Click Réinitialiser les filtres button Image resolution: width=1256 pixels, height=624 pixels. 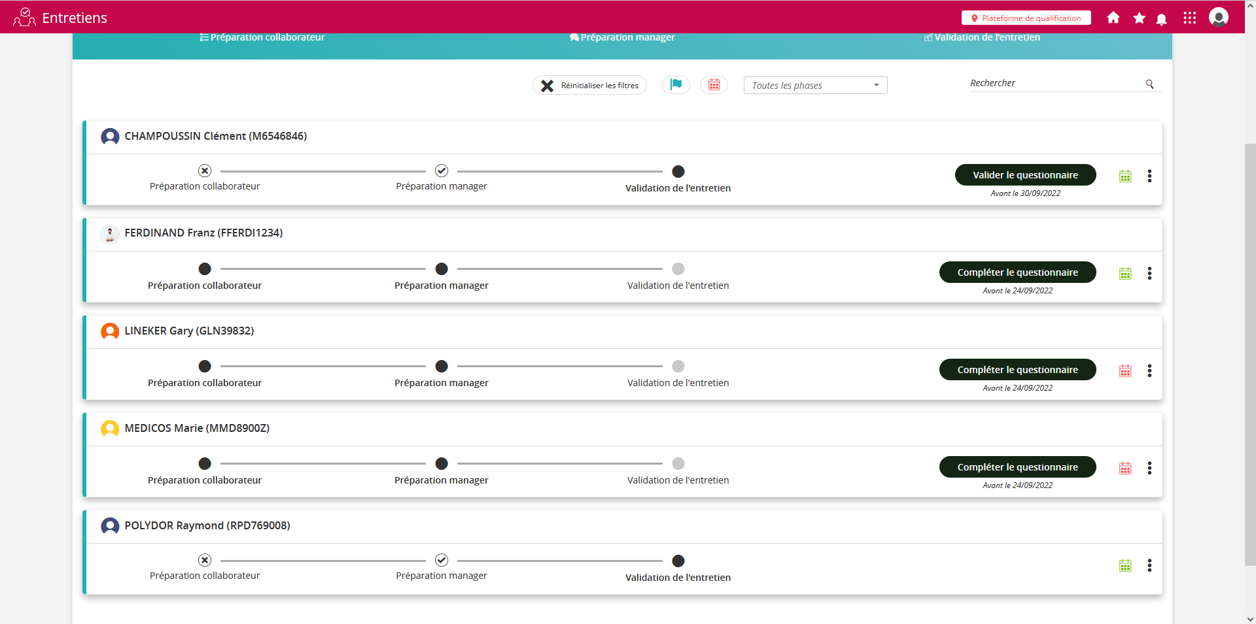pos(589,86)
